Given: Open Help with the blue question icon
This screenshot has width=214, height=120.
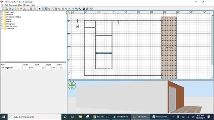Looking at the screenshot, I should 91,9.
